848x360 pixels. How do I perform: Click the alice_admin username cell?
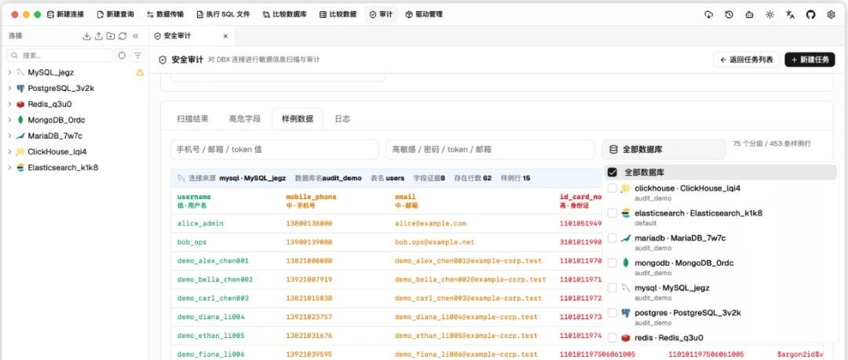tap(201, 224)
